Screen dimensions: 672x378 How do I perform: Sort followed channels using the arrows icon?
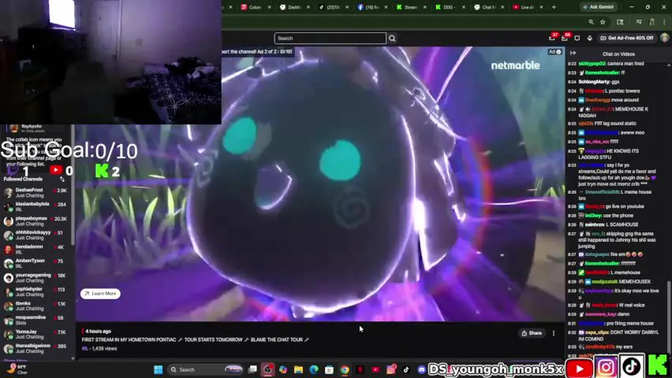(x=62, y=179)
